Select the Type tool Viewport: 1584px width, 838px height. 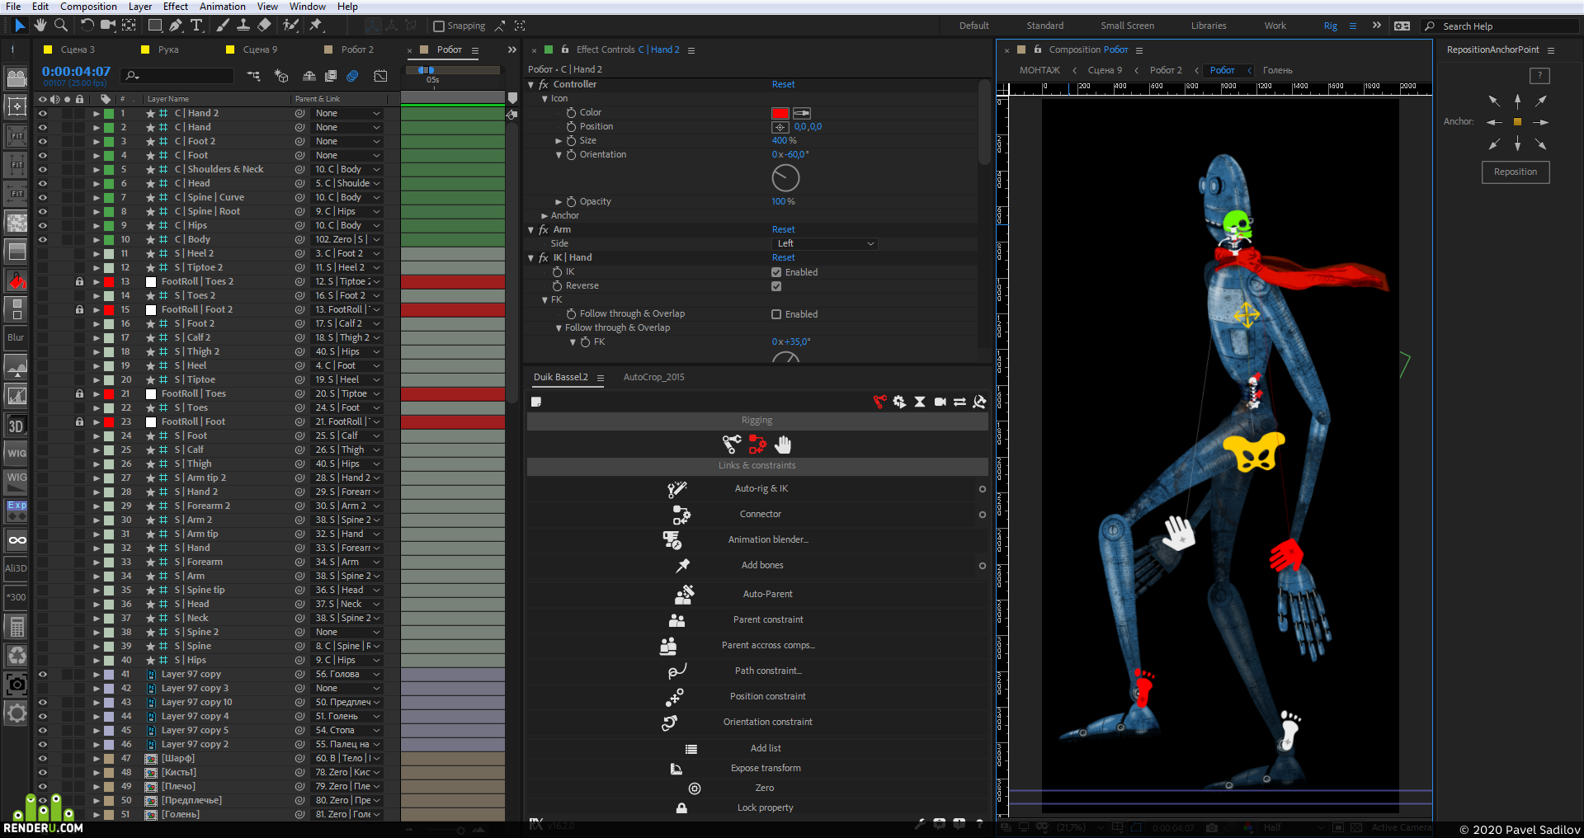point(196,26)
